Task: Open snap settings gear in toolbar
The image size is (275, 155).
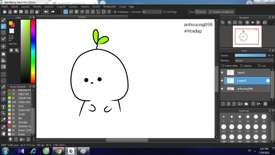Action: click(x=109, y=12)
